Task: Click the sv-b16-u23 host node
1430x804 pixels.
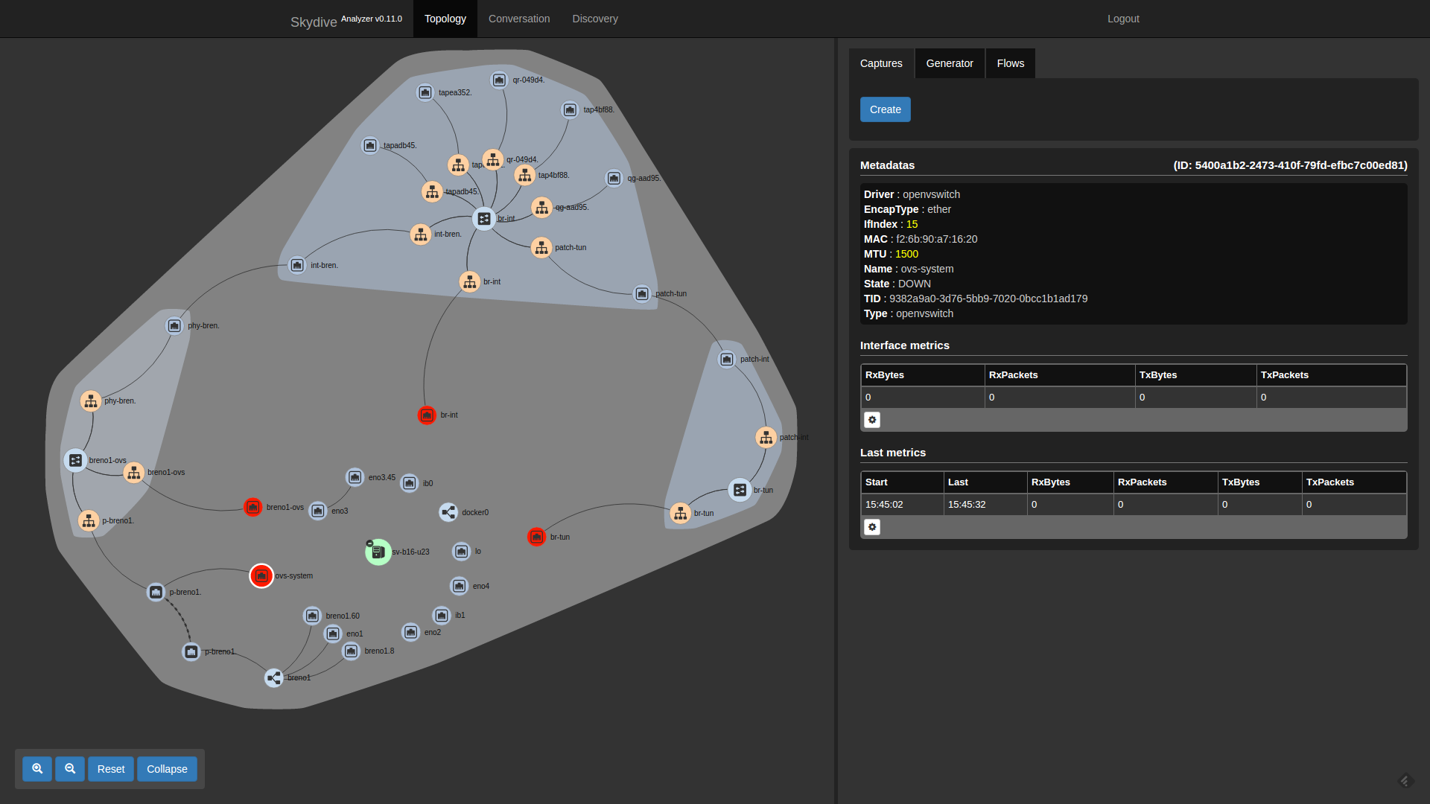Action: [378, 552]
